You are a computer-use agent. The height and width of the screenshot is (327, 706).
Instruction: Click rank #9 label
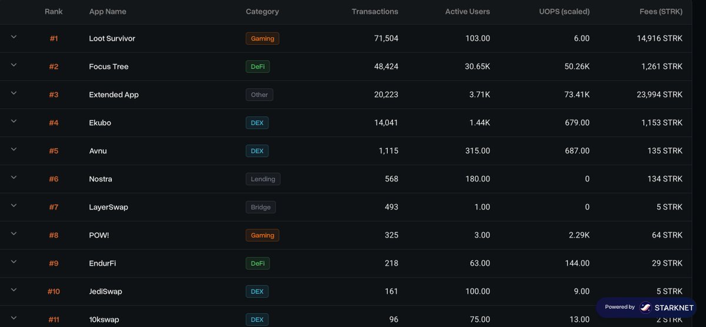coord(54,263)
